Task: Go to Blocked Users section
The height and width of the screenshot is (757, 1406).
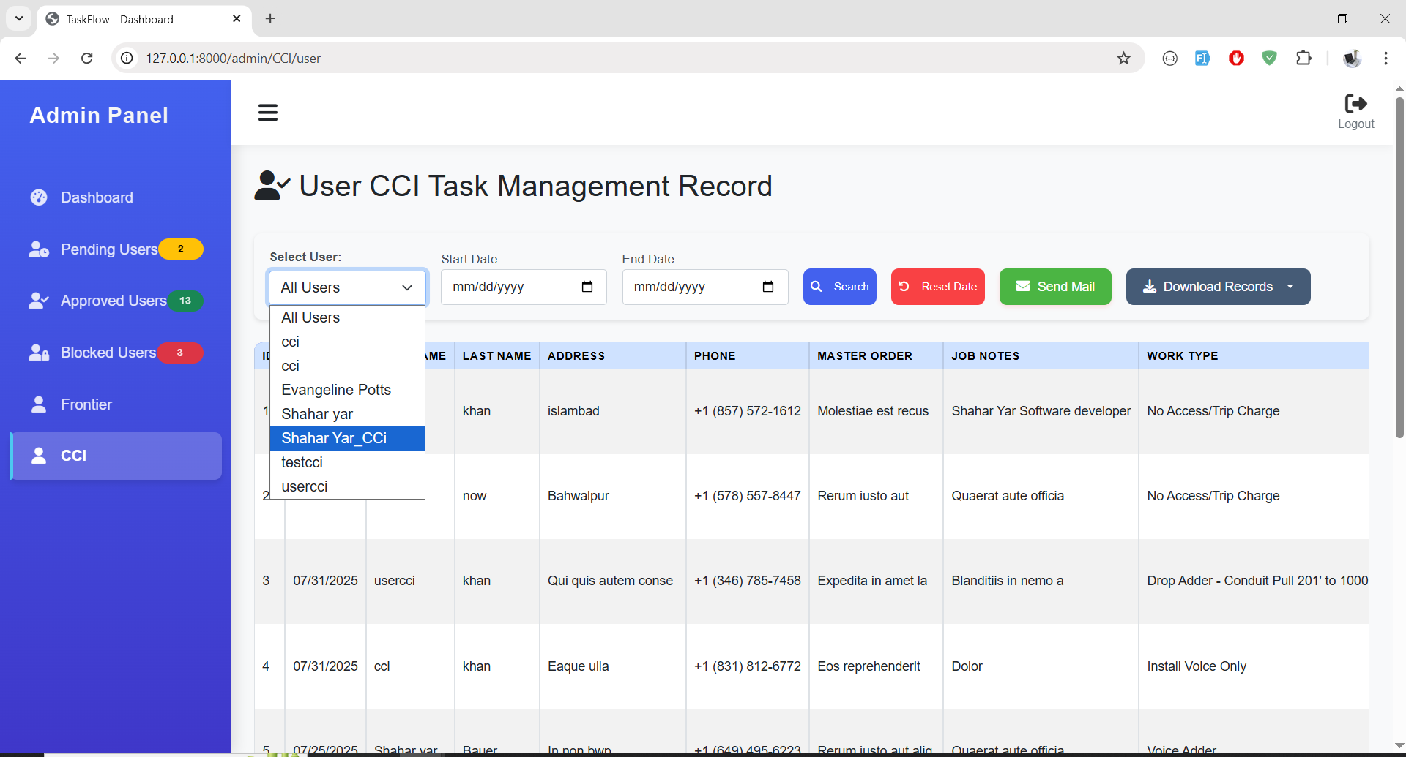Action: [108, 353]
